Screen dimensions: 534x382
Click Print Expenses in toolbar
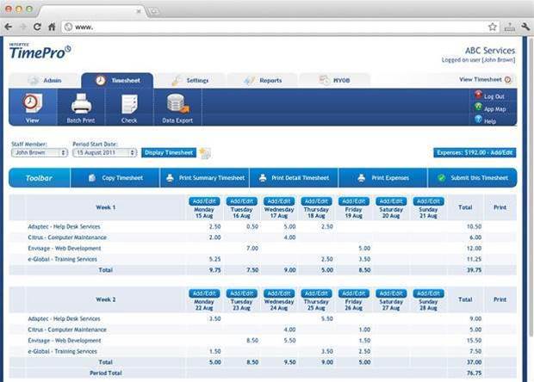[x=383, y=178]
